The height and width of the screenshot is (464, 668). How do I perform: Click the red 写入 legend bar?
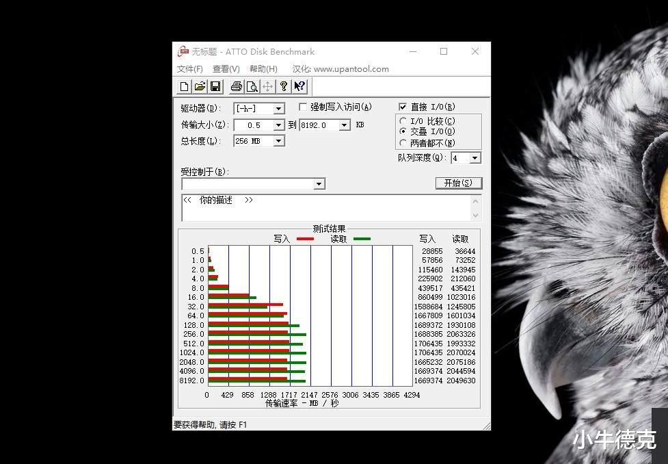click(305, 239)
